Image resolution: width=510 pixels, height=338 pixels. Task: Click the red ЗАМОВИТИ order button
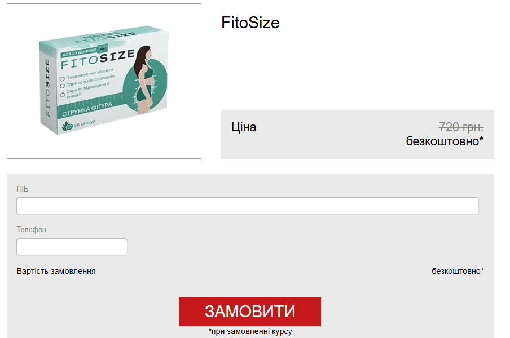(x=250, y=312)
